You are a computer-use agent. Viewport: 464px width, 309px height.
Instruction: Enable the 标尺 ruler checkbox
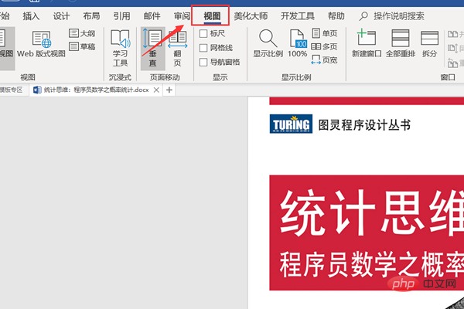[203, 34]
